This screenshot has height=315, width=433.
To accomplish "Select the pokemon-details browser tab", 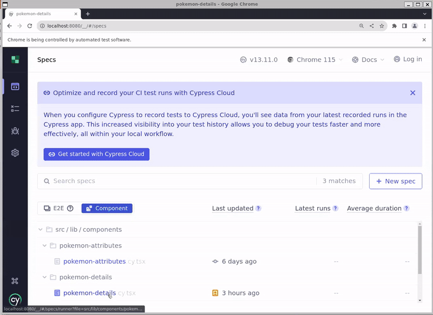I will (43, 14).
